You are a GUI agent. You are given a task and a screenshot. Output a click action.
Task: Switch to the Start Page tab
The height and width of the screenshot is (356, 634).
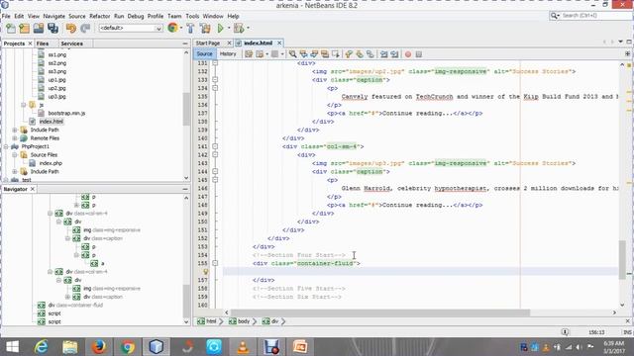208,44
